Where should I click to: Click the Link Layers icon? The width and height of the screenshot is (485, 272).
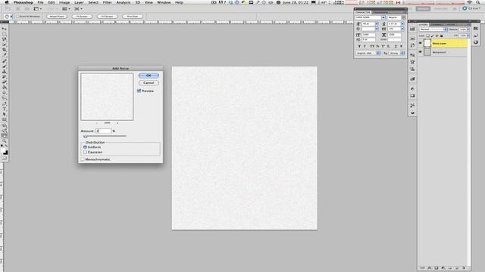click(x=423, y=268)
